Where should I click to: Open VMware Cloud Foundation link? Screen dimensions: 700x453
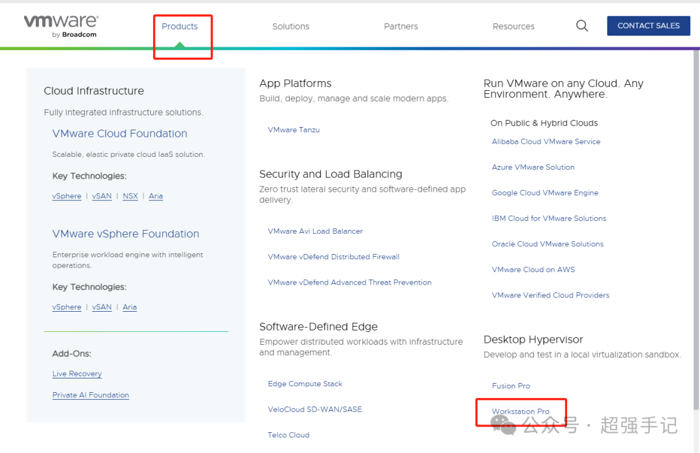120,134
